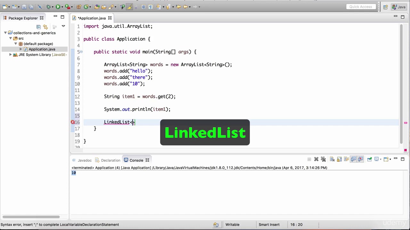This screenshot has height=230, width=410.
Task: Click the Next Annotation arrow icon
Action: pyautogui.click(x=158, y=7)
